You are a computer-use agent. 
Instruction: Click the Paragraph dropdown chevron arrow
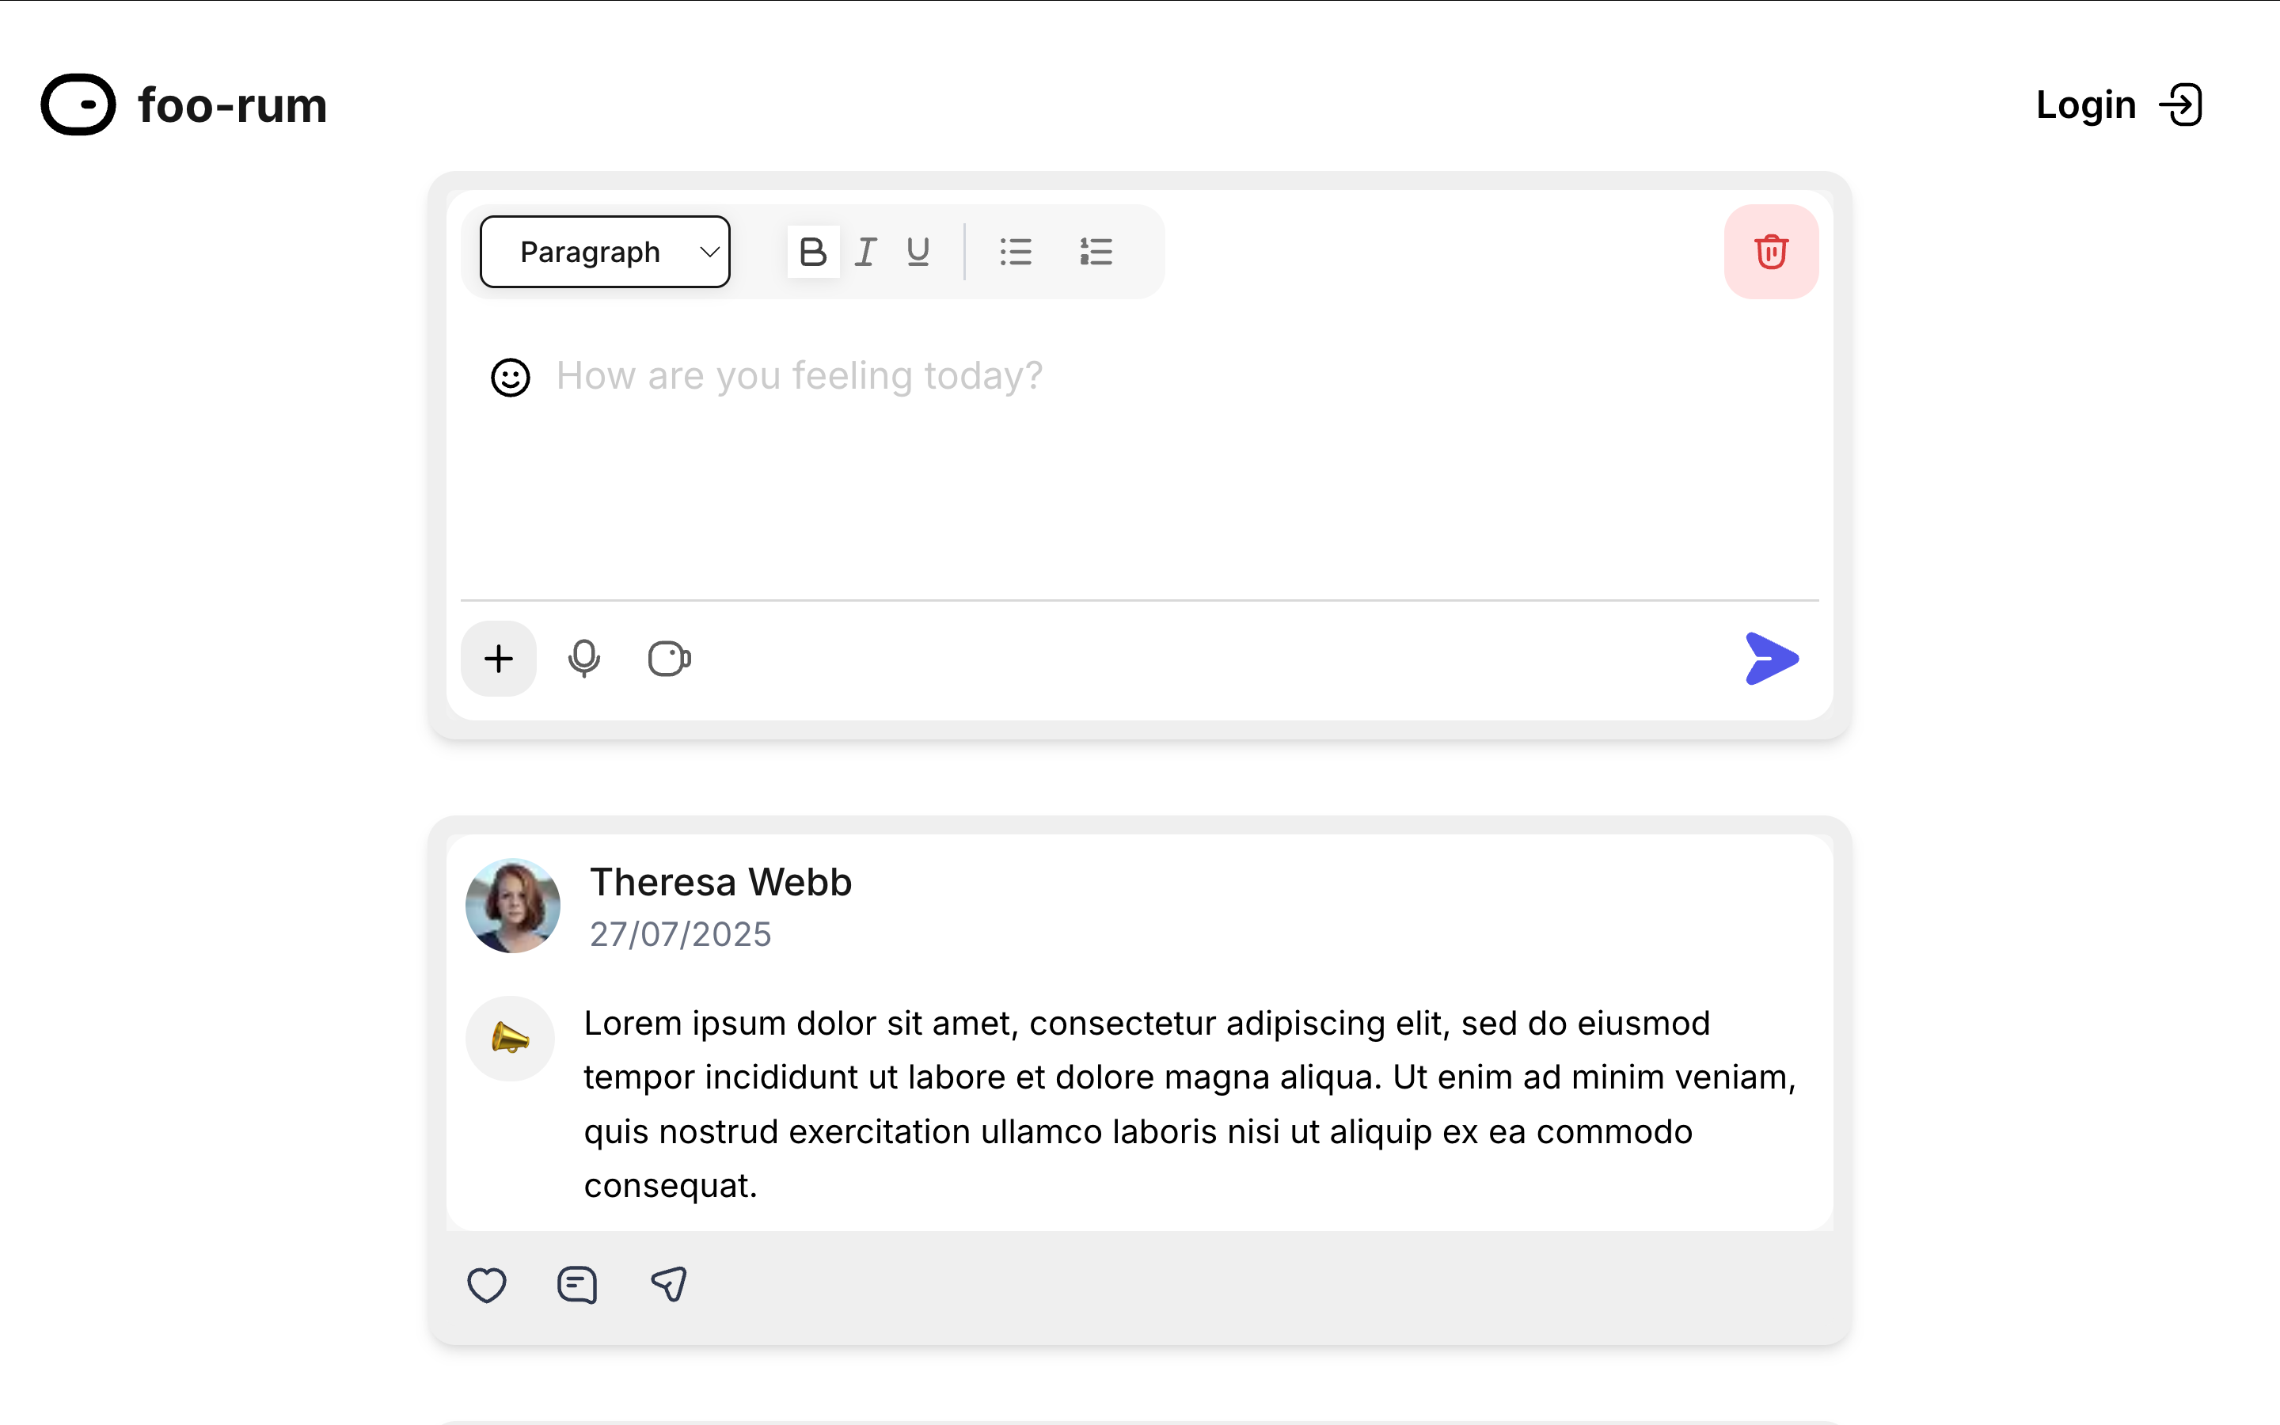[x=709, y=252]
